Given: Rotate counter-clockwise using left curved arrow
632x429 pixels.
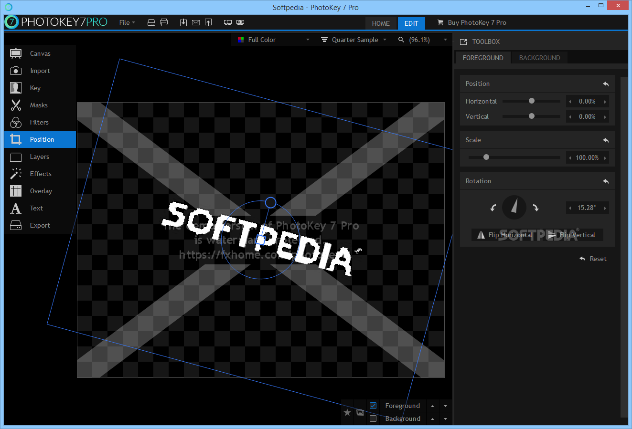Looking at the screenshot, I should [x=493, y=208].
